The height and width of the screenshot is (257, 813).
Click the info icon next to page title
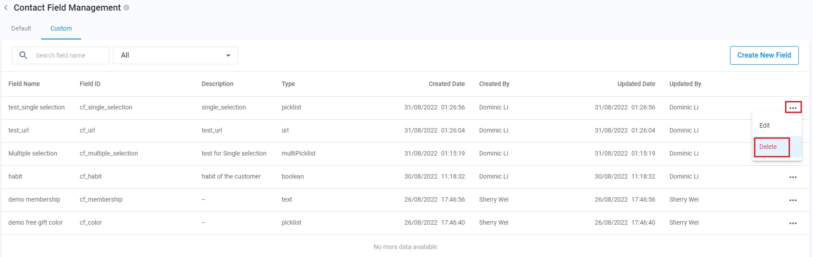click(126, 8)
